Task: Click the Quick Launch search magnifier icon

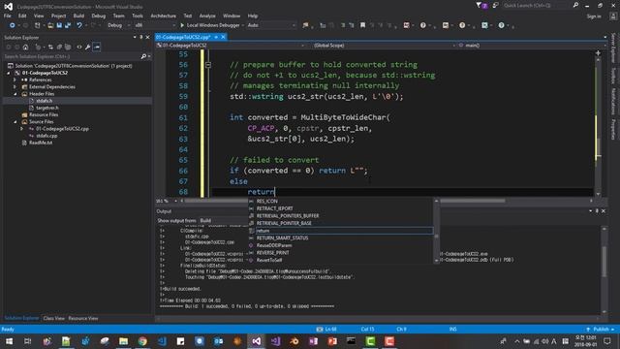Action: [575, 5]
